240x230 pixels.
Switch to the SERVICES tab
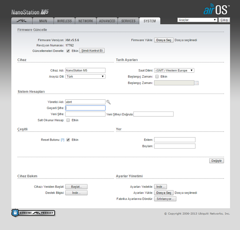(128, 21)
